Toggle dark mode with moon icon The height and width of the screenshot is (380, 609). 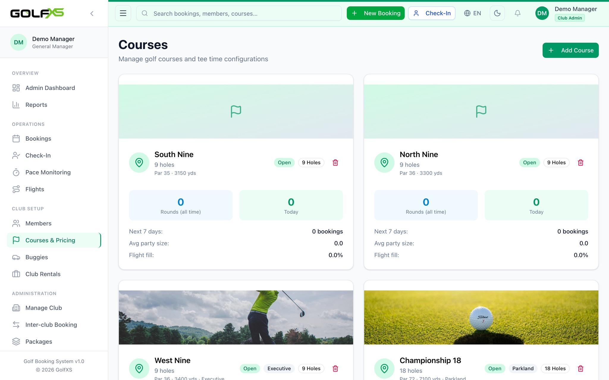pos(497,13)
